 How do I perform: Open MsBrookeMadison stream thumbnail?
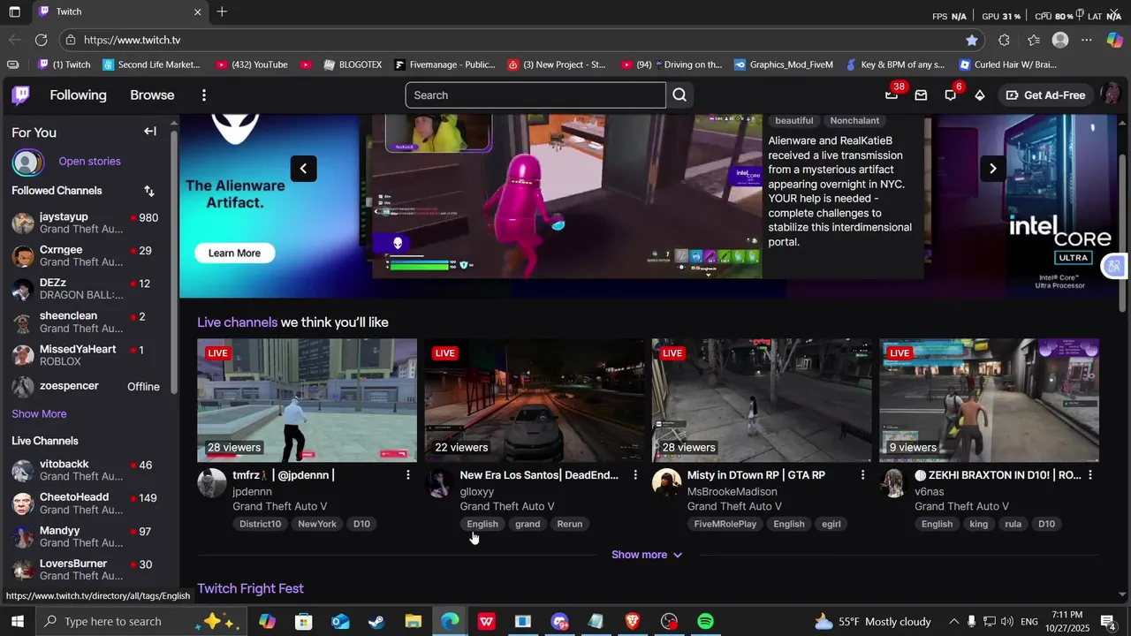coord(762,400)
